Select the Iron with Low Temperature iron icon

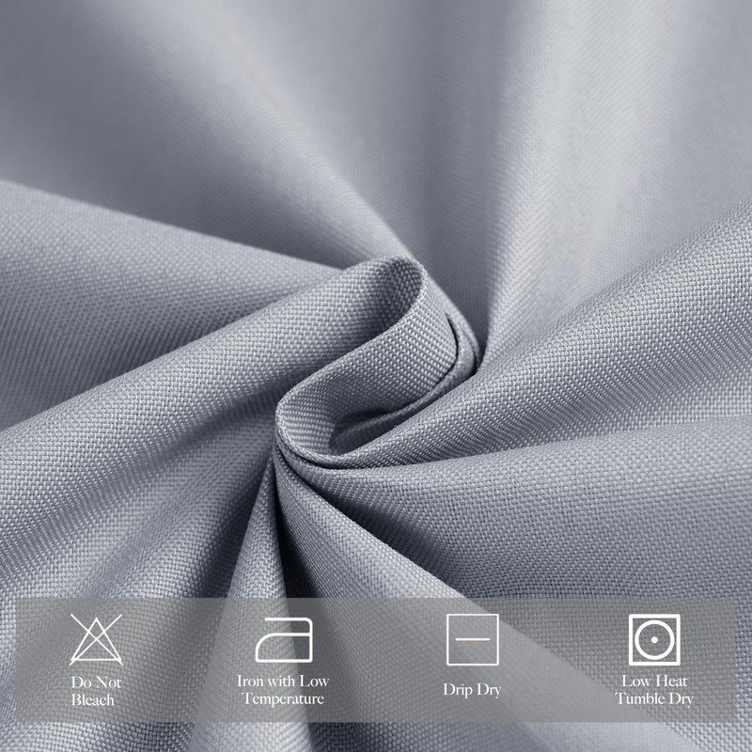click(x=282, y=639)
